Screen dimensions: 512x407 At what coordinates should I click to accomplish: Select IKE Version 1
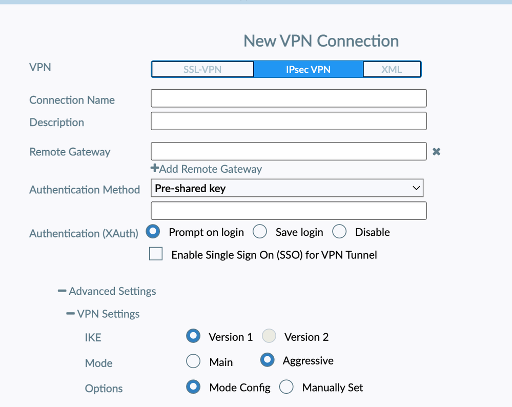[x=193, y=336]
